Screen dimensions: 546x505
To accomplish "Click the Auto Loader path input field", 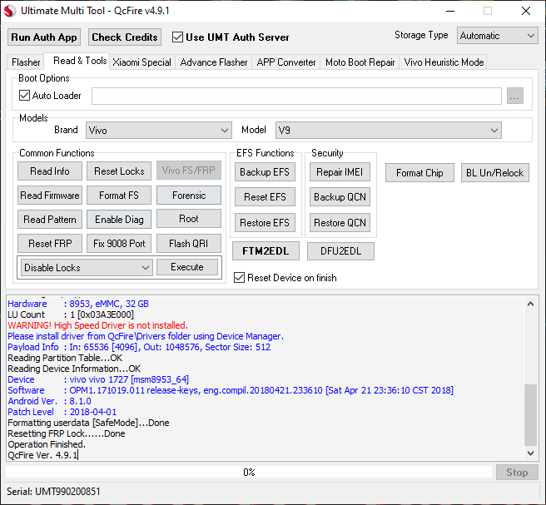I will click(x=296, y=96).
